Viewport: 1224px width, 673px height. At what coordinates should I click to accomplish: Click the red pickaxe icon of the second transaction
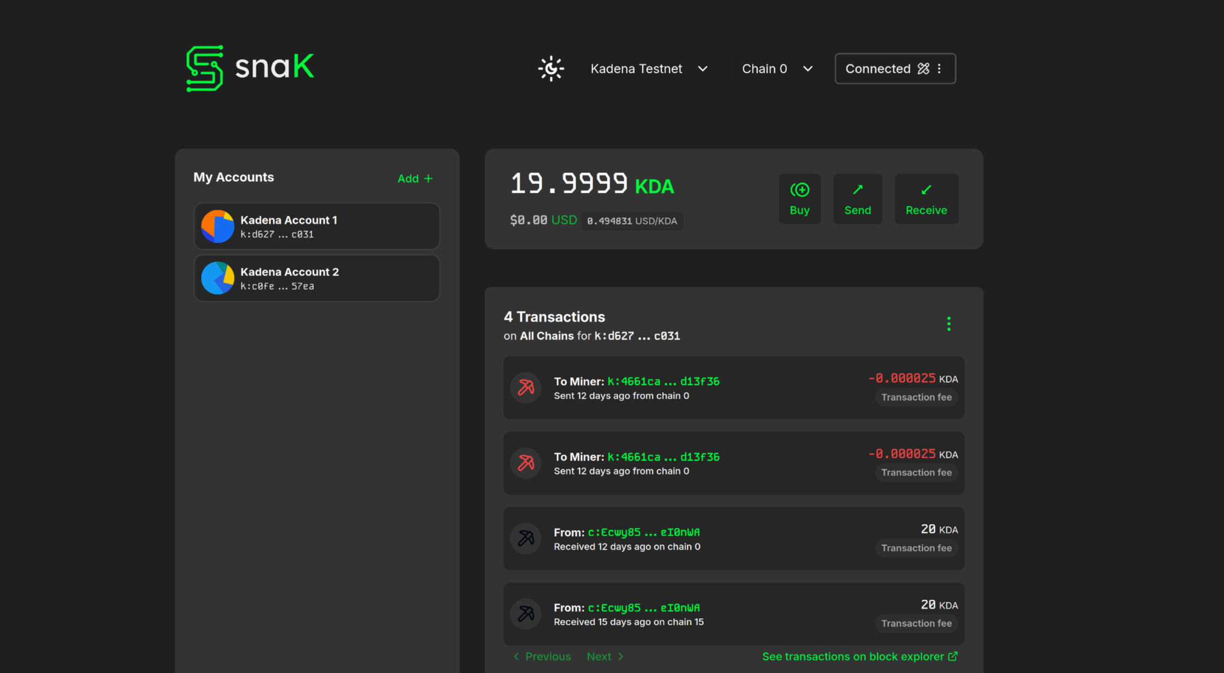pos(526,463)
